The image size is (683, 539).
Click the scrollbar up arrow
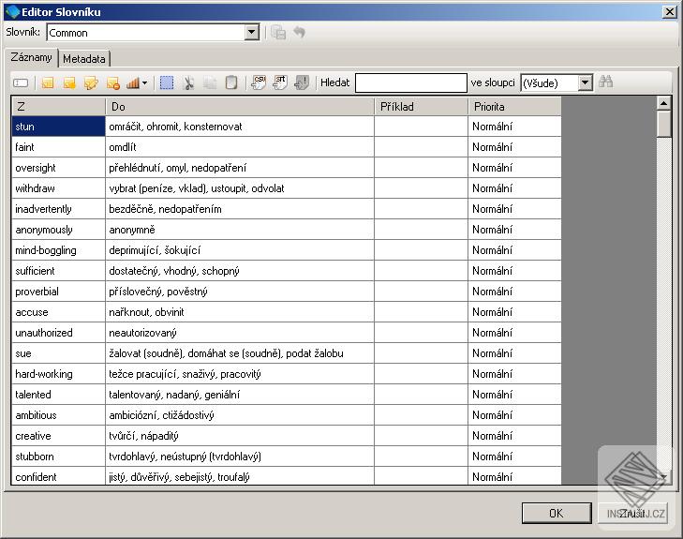[x=663, y=104]
